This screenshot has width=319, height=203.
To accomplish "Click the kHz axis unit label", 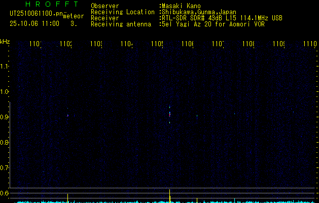I will [5, 42].
